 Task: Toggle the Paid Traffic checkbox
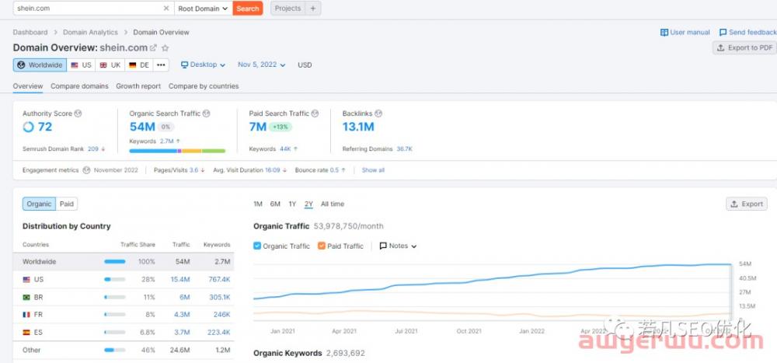tap(321, 246)
